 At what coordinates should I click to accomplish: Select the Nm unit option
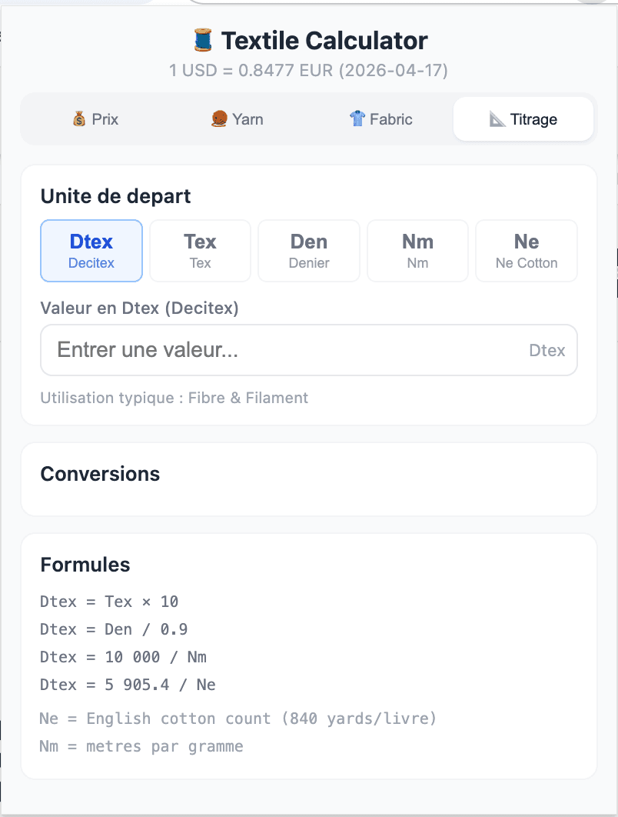tap(417, 250)
